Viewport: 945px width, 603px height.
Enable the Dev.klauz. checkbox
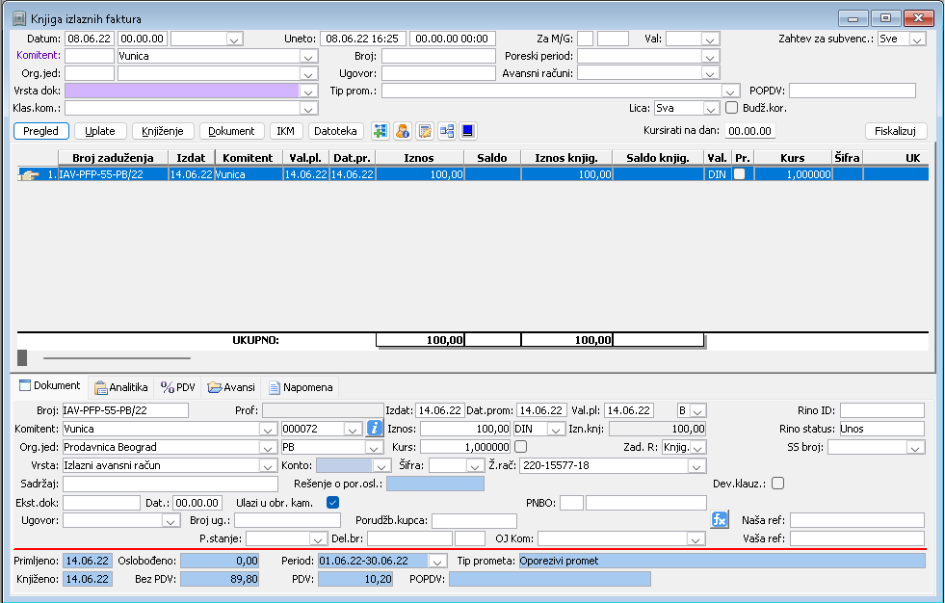778,484
